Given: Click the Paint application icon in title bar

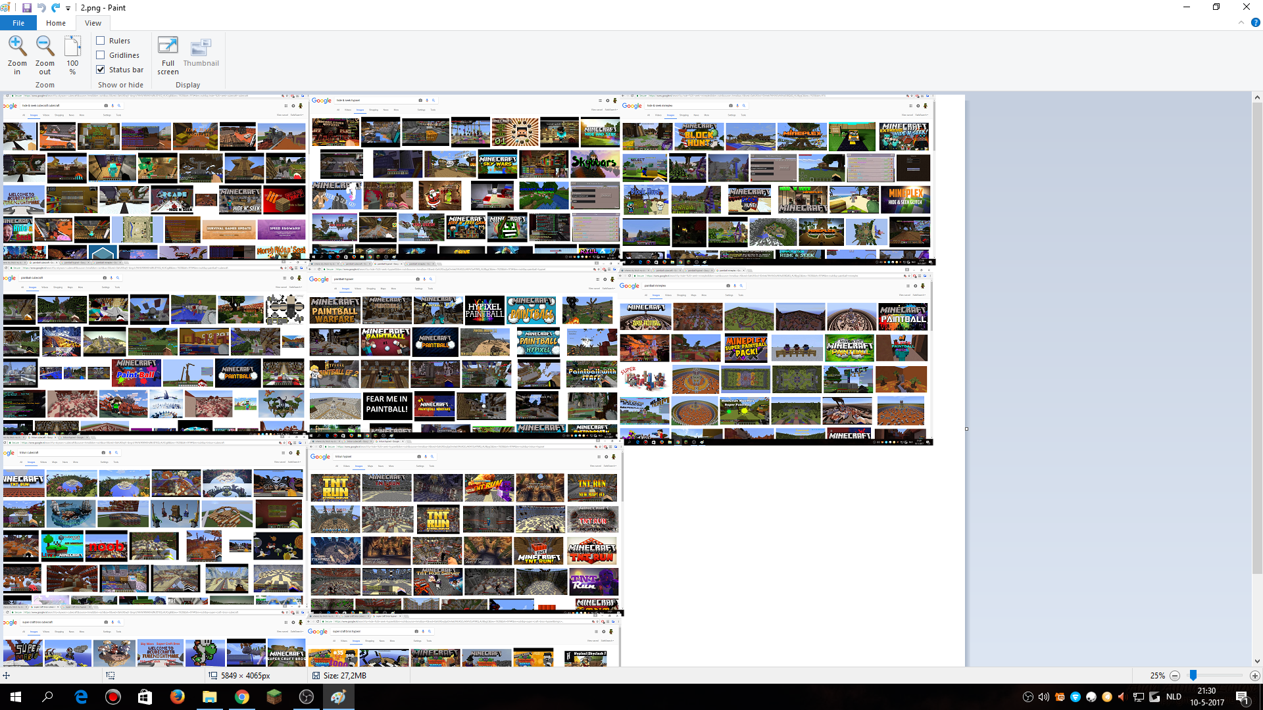Looking at the screenshot, I should pos(7,8).
